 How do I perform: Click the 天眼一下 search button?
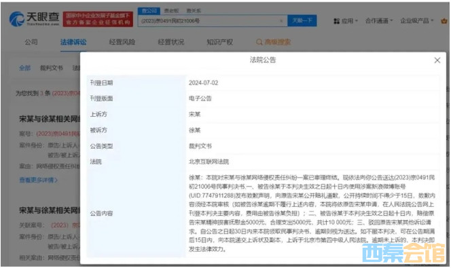302,20
